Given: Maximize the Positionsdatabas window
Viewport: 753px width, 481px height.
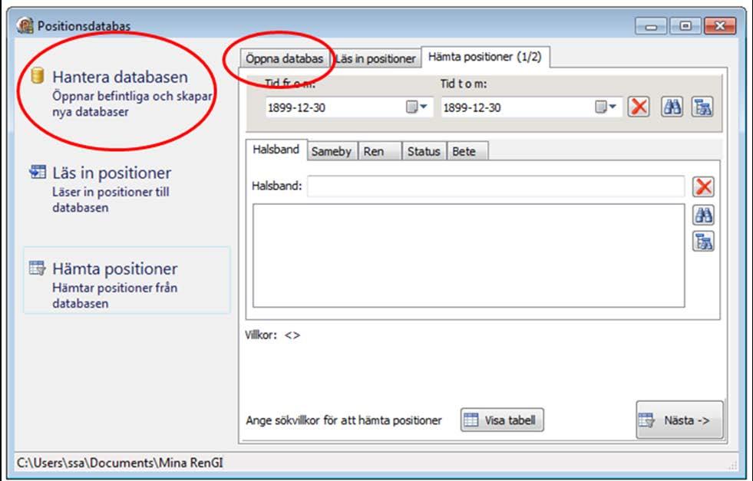Looking at the screenshot, I should click(x=685, y=26).
